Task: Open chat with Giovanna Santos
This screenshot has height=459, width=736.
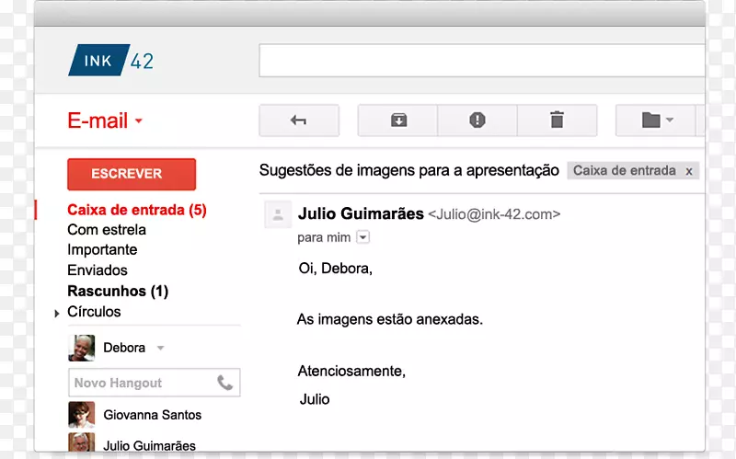Action: tap(152, 415)
